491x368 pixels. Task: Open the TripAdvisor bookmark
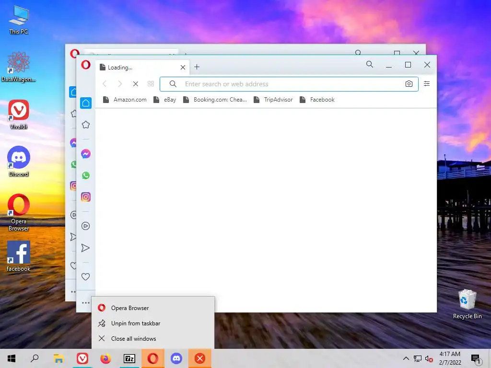coord(273,100)
